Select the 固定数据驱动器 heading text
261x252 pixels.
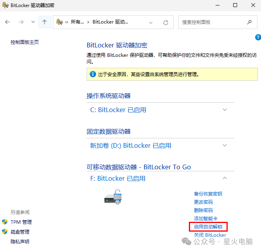109,132
